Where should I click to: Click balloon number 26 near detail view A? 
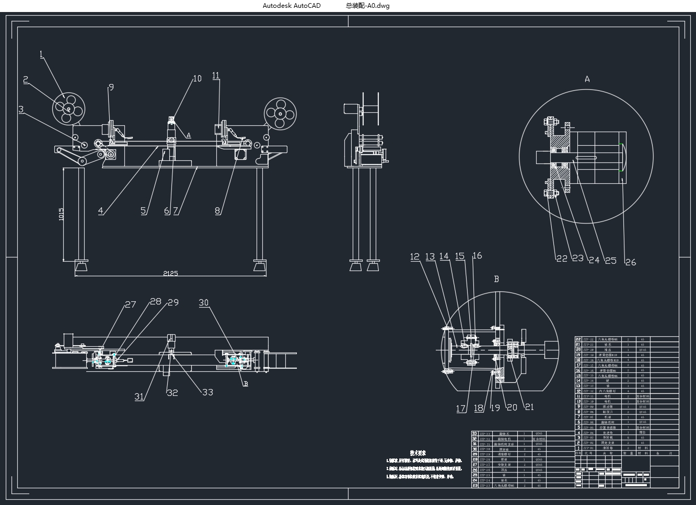coord(630,261)
